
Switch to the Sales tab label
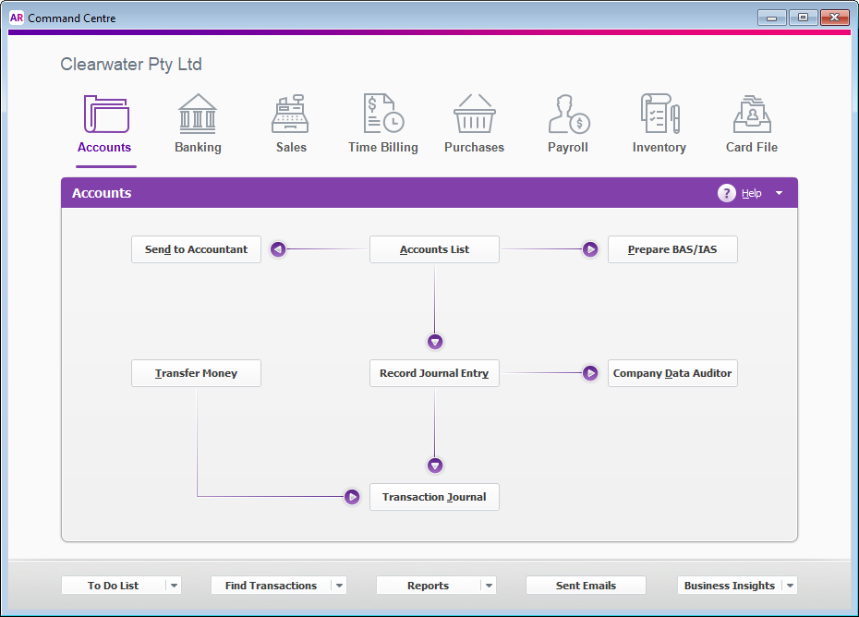coord(291,148)
